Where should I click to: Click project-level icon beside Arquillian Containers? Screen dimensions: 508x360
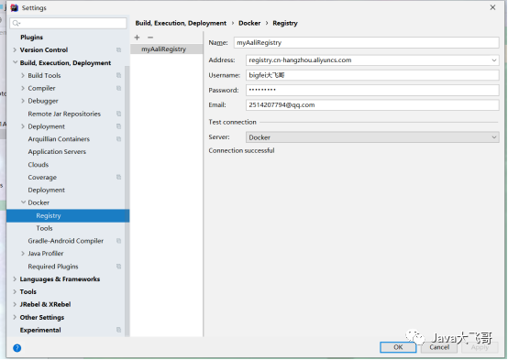pyautogui.click(x=118, y=139)
